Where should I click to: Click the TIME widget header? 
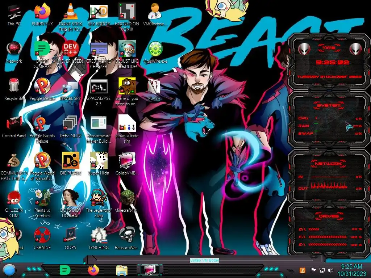(x=329, y=48)
